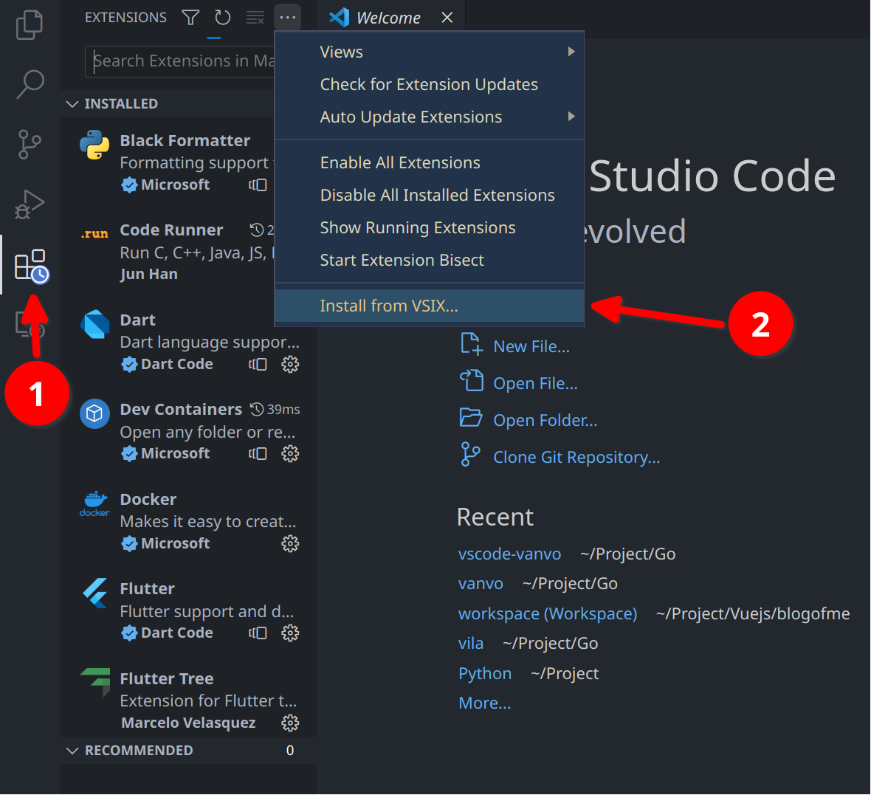Screen dimensions: 871x795
Task: Click Marcelo Velasquez publisher name
Action: click(188, 723)
